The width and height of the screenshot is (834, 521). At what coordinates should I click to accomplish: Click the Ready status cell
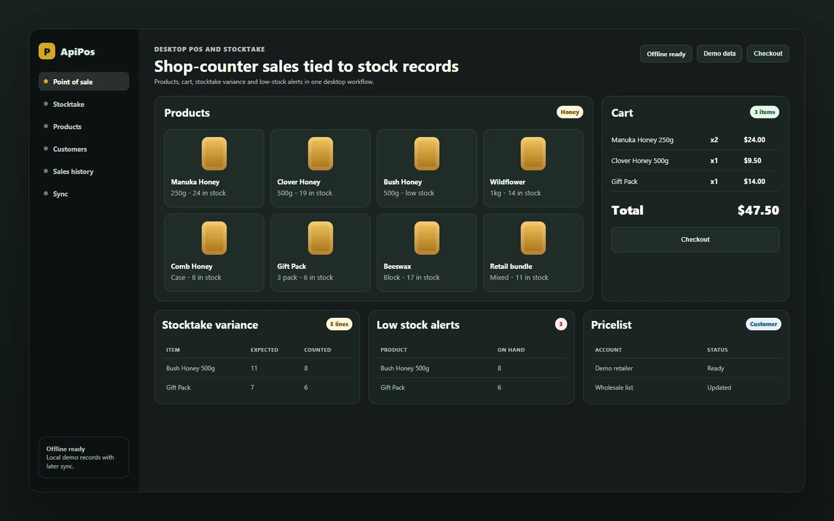pos(715,369)
